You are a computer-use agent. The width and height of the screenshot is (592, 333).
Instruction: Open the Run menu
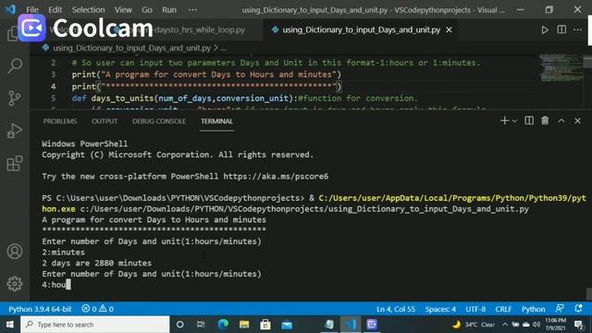tap(169, 10)
